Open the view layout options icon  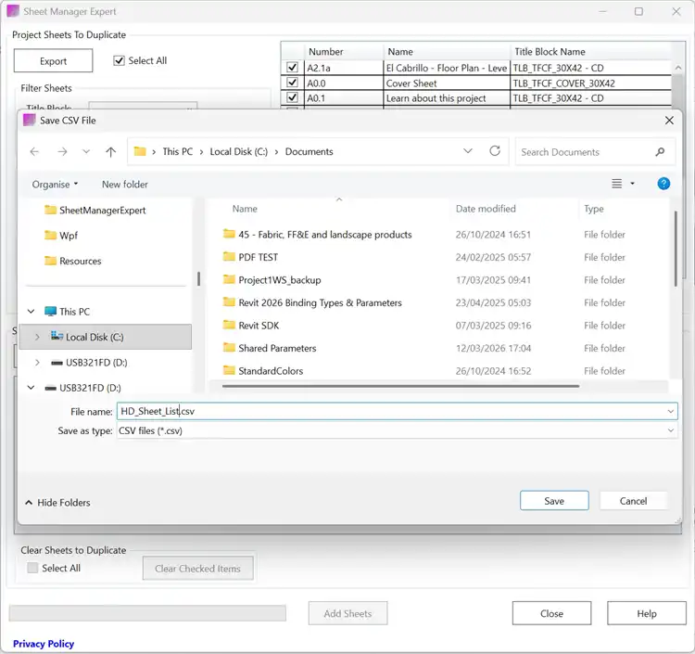(x=617, y=184)
